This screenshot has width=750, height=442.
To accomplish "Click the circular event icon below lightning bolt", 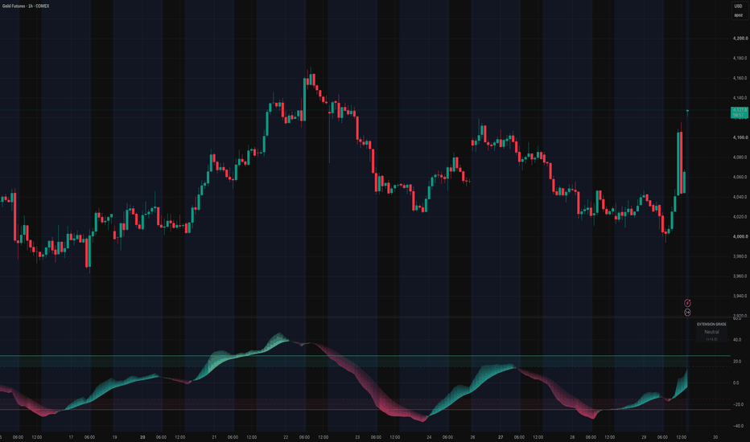I will (x=687, y=313).
